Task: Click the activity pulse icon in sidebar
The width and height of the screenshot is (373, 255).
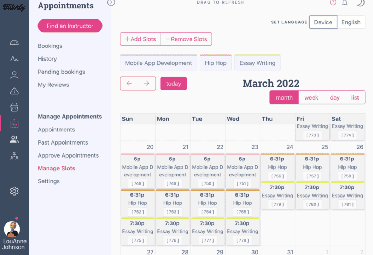Action: pyautogui.click(x=14, y=59)
